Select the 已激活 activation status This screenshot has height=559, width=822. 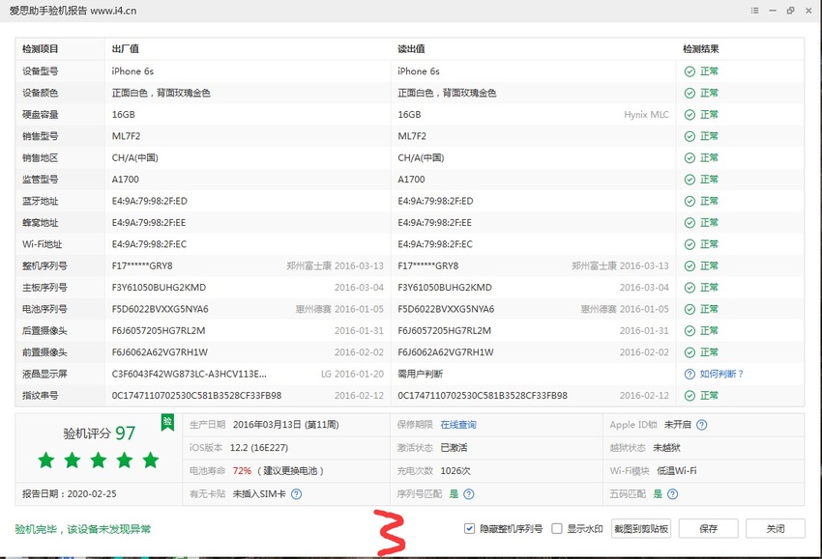[454, 448]
